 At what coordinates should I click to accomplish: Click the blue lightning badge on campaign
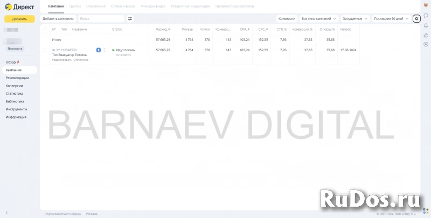point(99,50)
